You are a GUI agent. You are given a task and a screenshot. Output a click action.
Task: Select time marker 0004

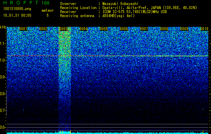(84, 29)
